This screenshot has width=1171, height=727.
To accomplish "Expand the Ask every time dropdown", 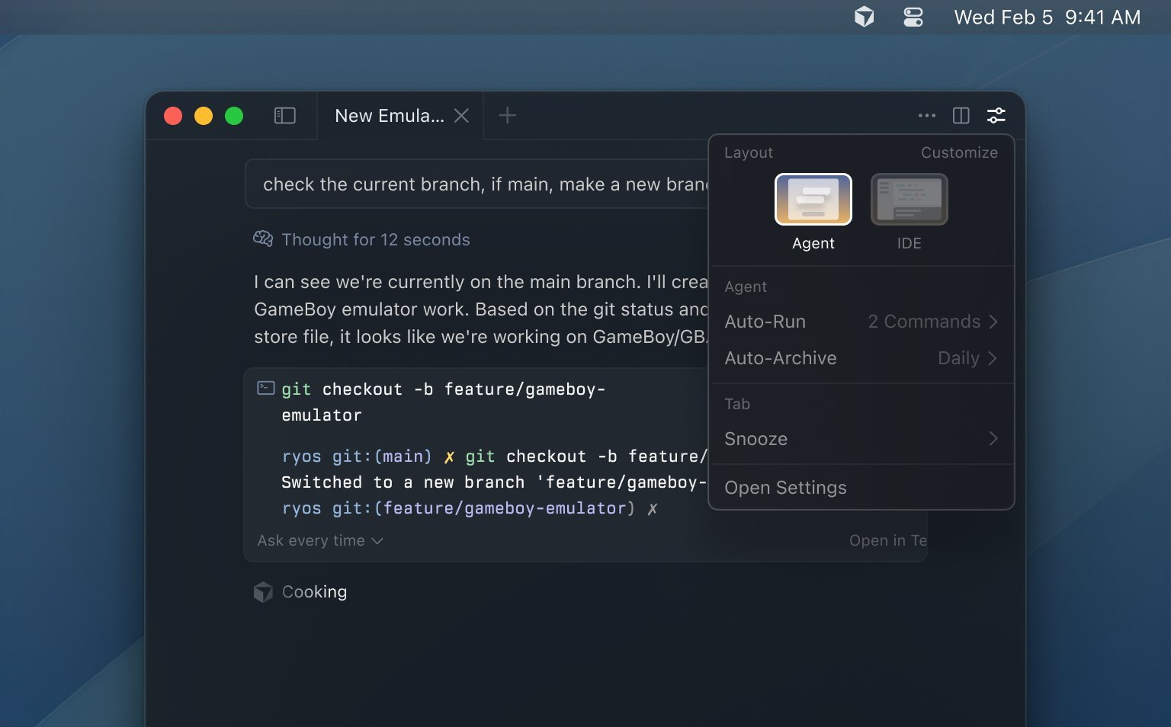I will (x=320, y=540).
